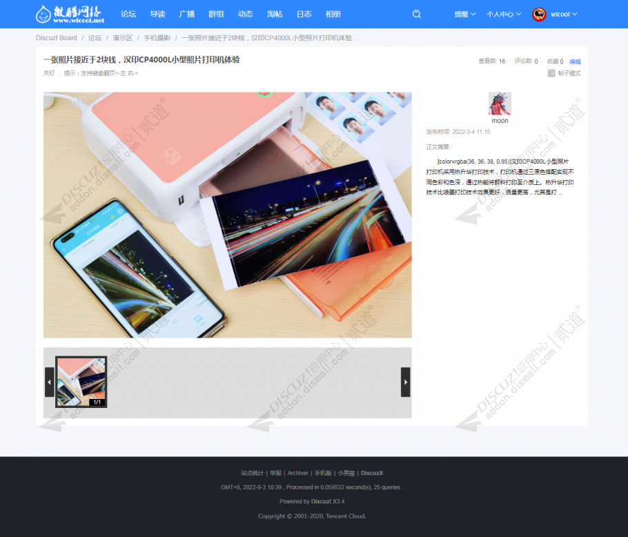Viewport: 628px width, 537px height.
Task: Click the moon author avatar
Action: (500, 104)
